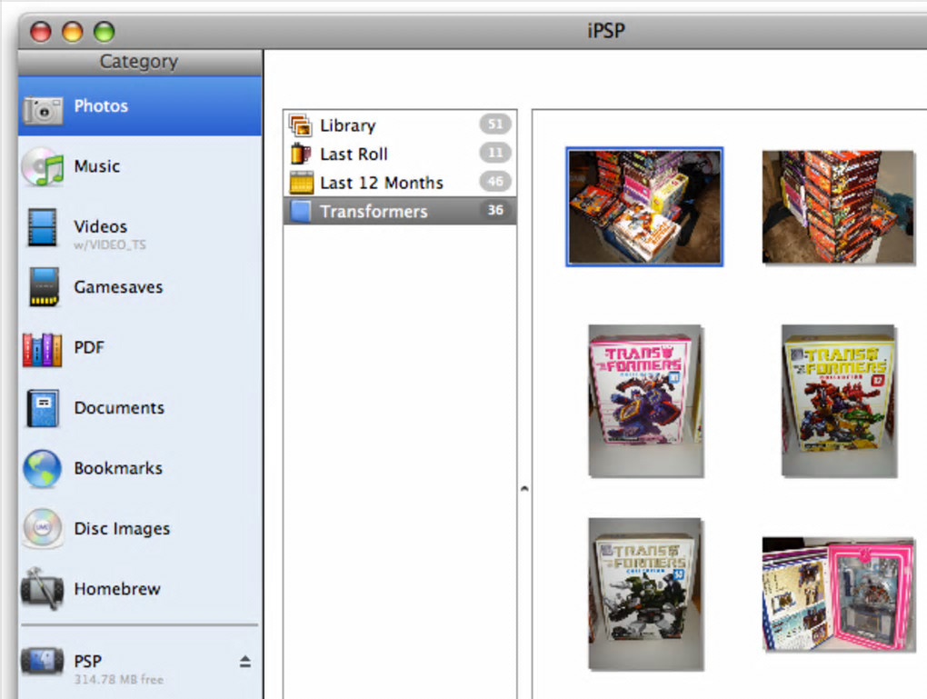Screen dimensions: 927x699
Task: Select the Transformers album label
Action: point(374,211)
